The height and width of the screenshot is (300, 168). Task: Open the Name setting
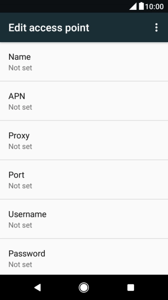pyautogui.click(x=84, y=62)
